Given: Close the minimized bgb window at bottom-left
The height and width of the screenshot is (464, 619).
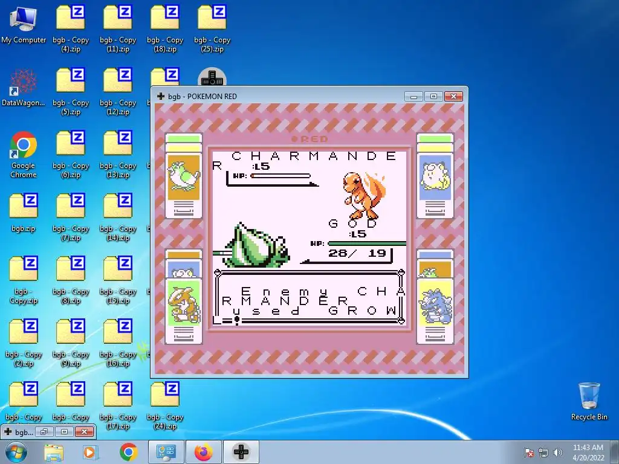Looking at the screenshot, I should (84, 432).
